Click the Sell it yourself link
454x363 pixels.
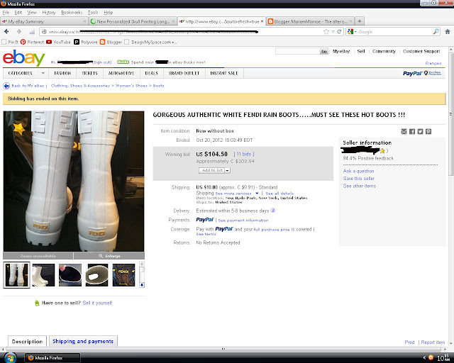(x=97, y=303)
